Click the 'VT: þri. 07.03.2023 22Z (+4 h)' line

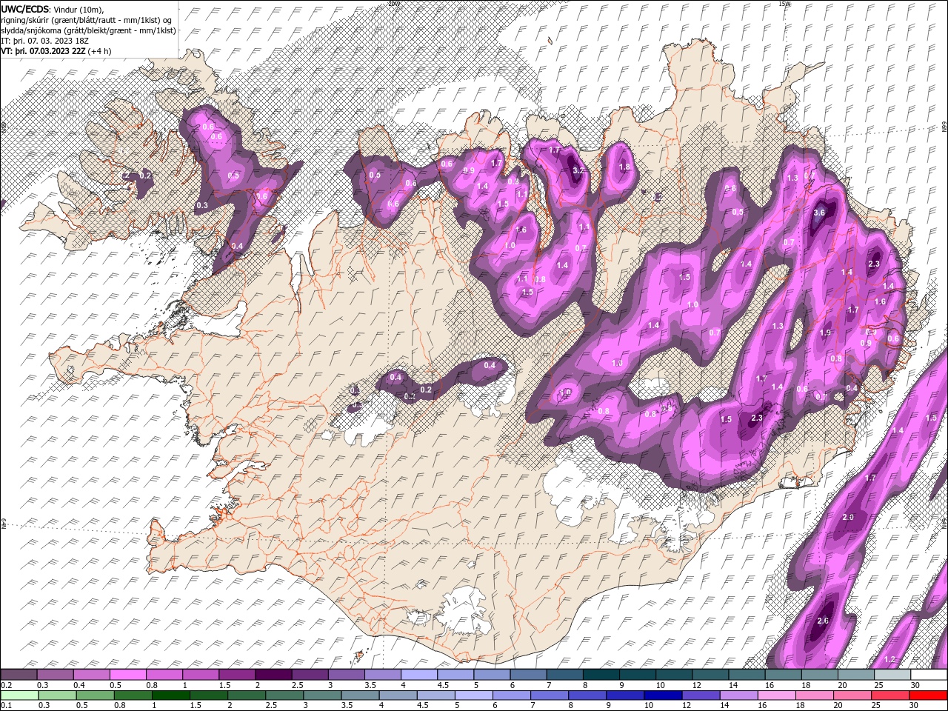coord(56,51)
